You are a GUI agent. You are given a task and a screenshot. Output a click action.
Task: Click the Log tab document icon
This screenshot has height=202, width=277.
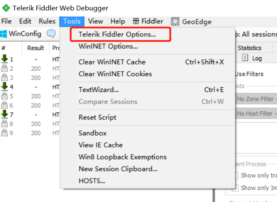[x=245, y=58]
